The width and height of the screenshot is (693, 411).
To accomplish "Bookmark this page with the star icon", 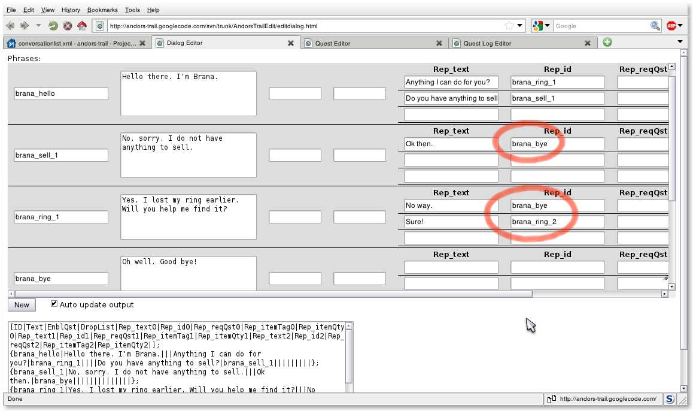I will click(509, 26).
